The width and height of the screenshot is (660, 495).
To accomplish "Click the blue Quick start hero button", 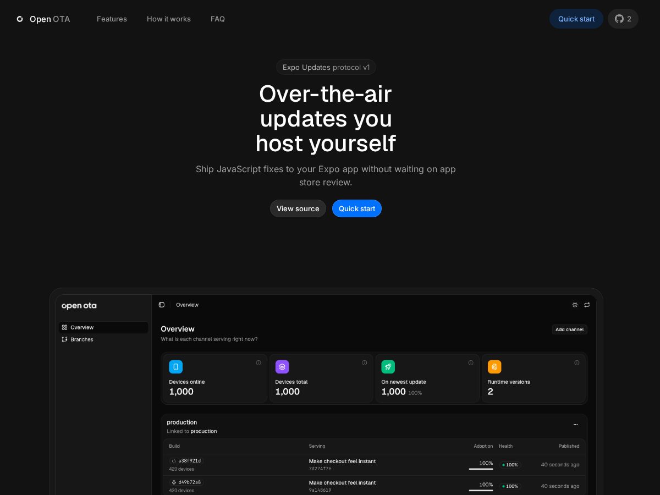I will 357,208.
